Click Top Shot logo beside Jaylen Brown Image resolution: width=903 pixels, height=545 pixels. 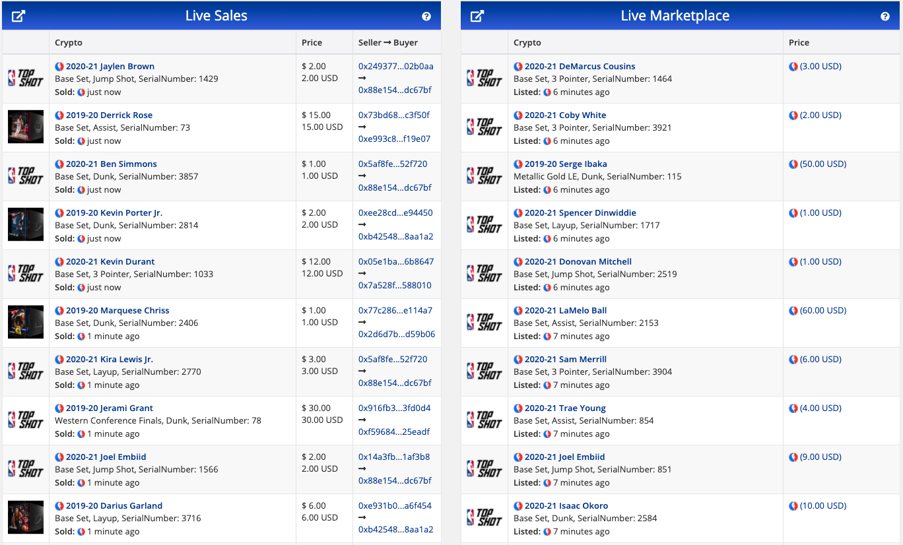26,78
